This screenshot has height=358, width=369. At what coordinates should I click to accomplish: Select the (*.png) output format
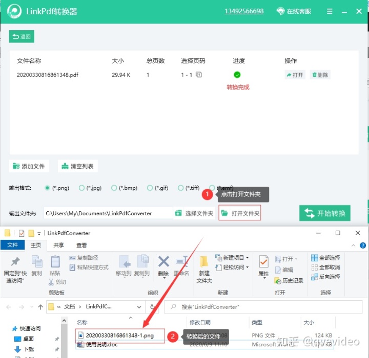(47, 188)
